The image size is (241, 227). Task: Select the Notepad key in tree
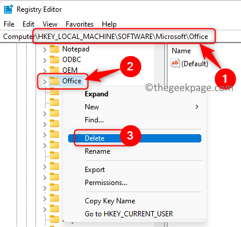pos(76,49)
